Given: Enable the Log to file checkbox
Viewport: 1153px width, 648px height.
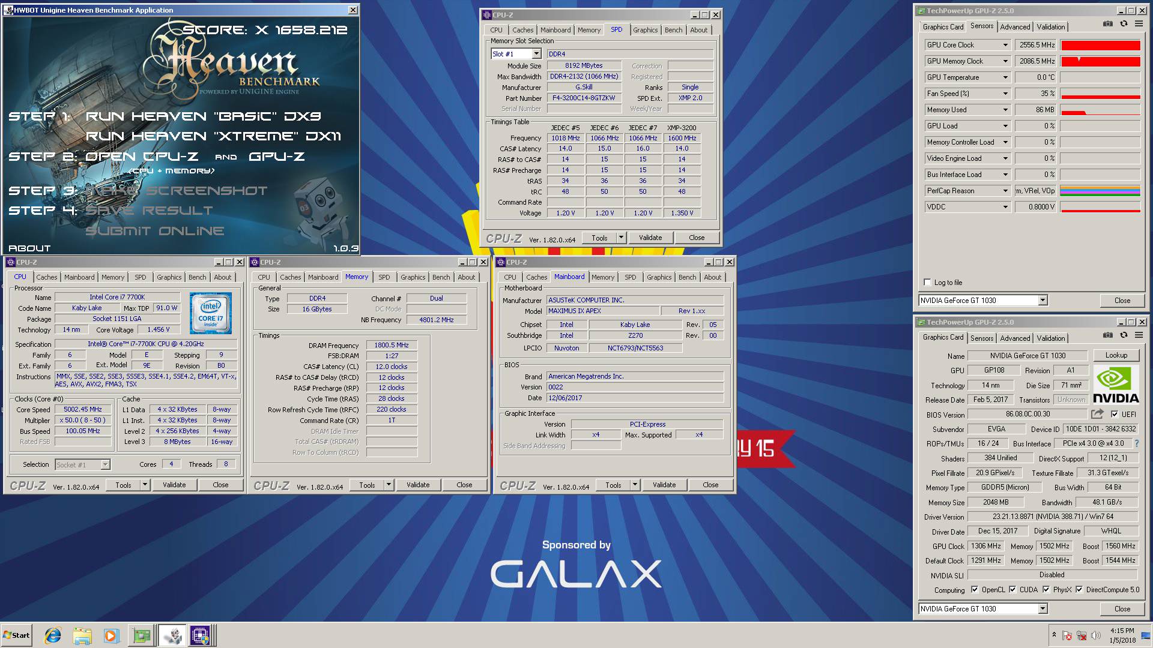Looking at the screenshot, I should (x=927, y=283).
